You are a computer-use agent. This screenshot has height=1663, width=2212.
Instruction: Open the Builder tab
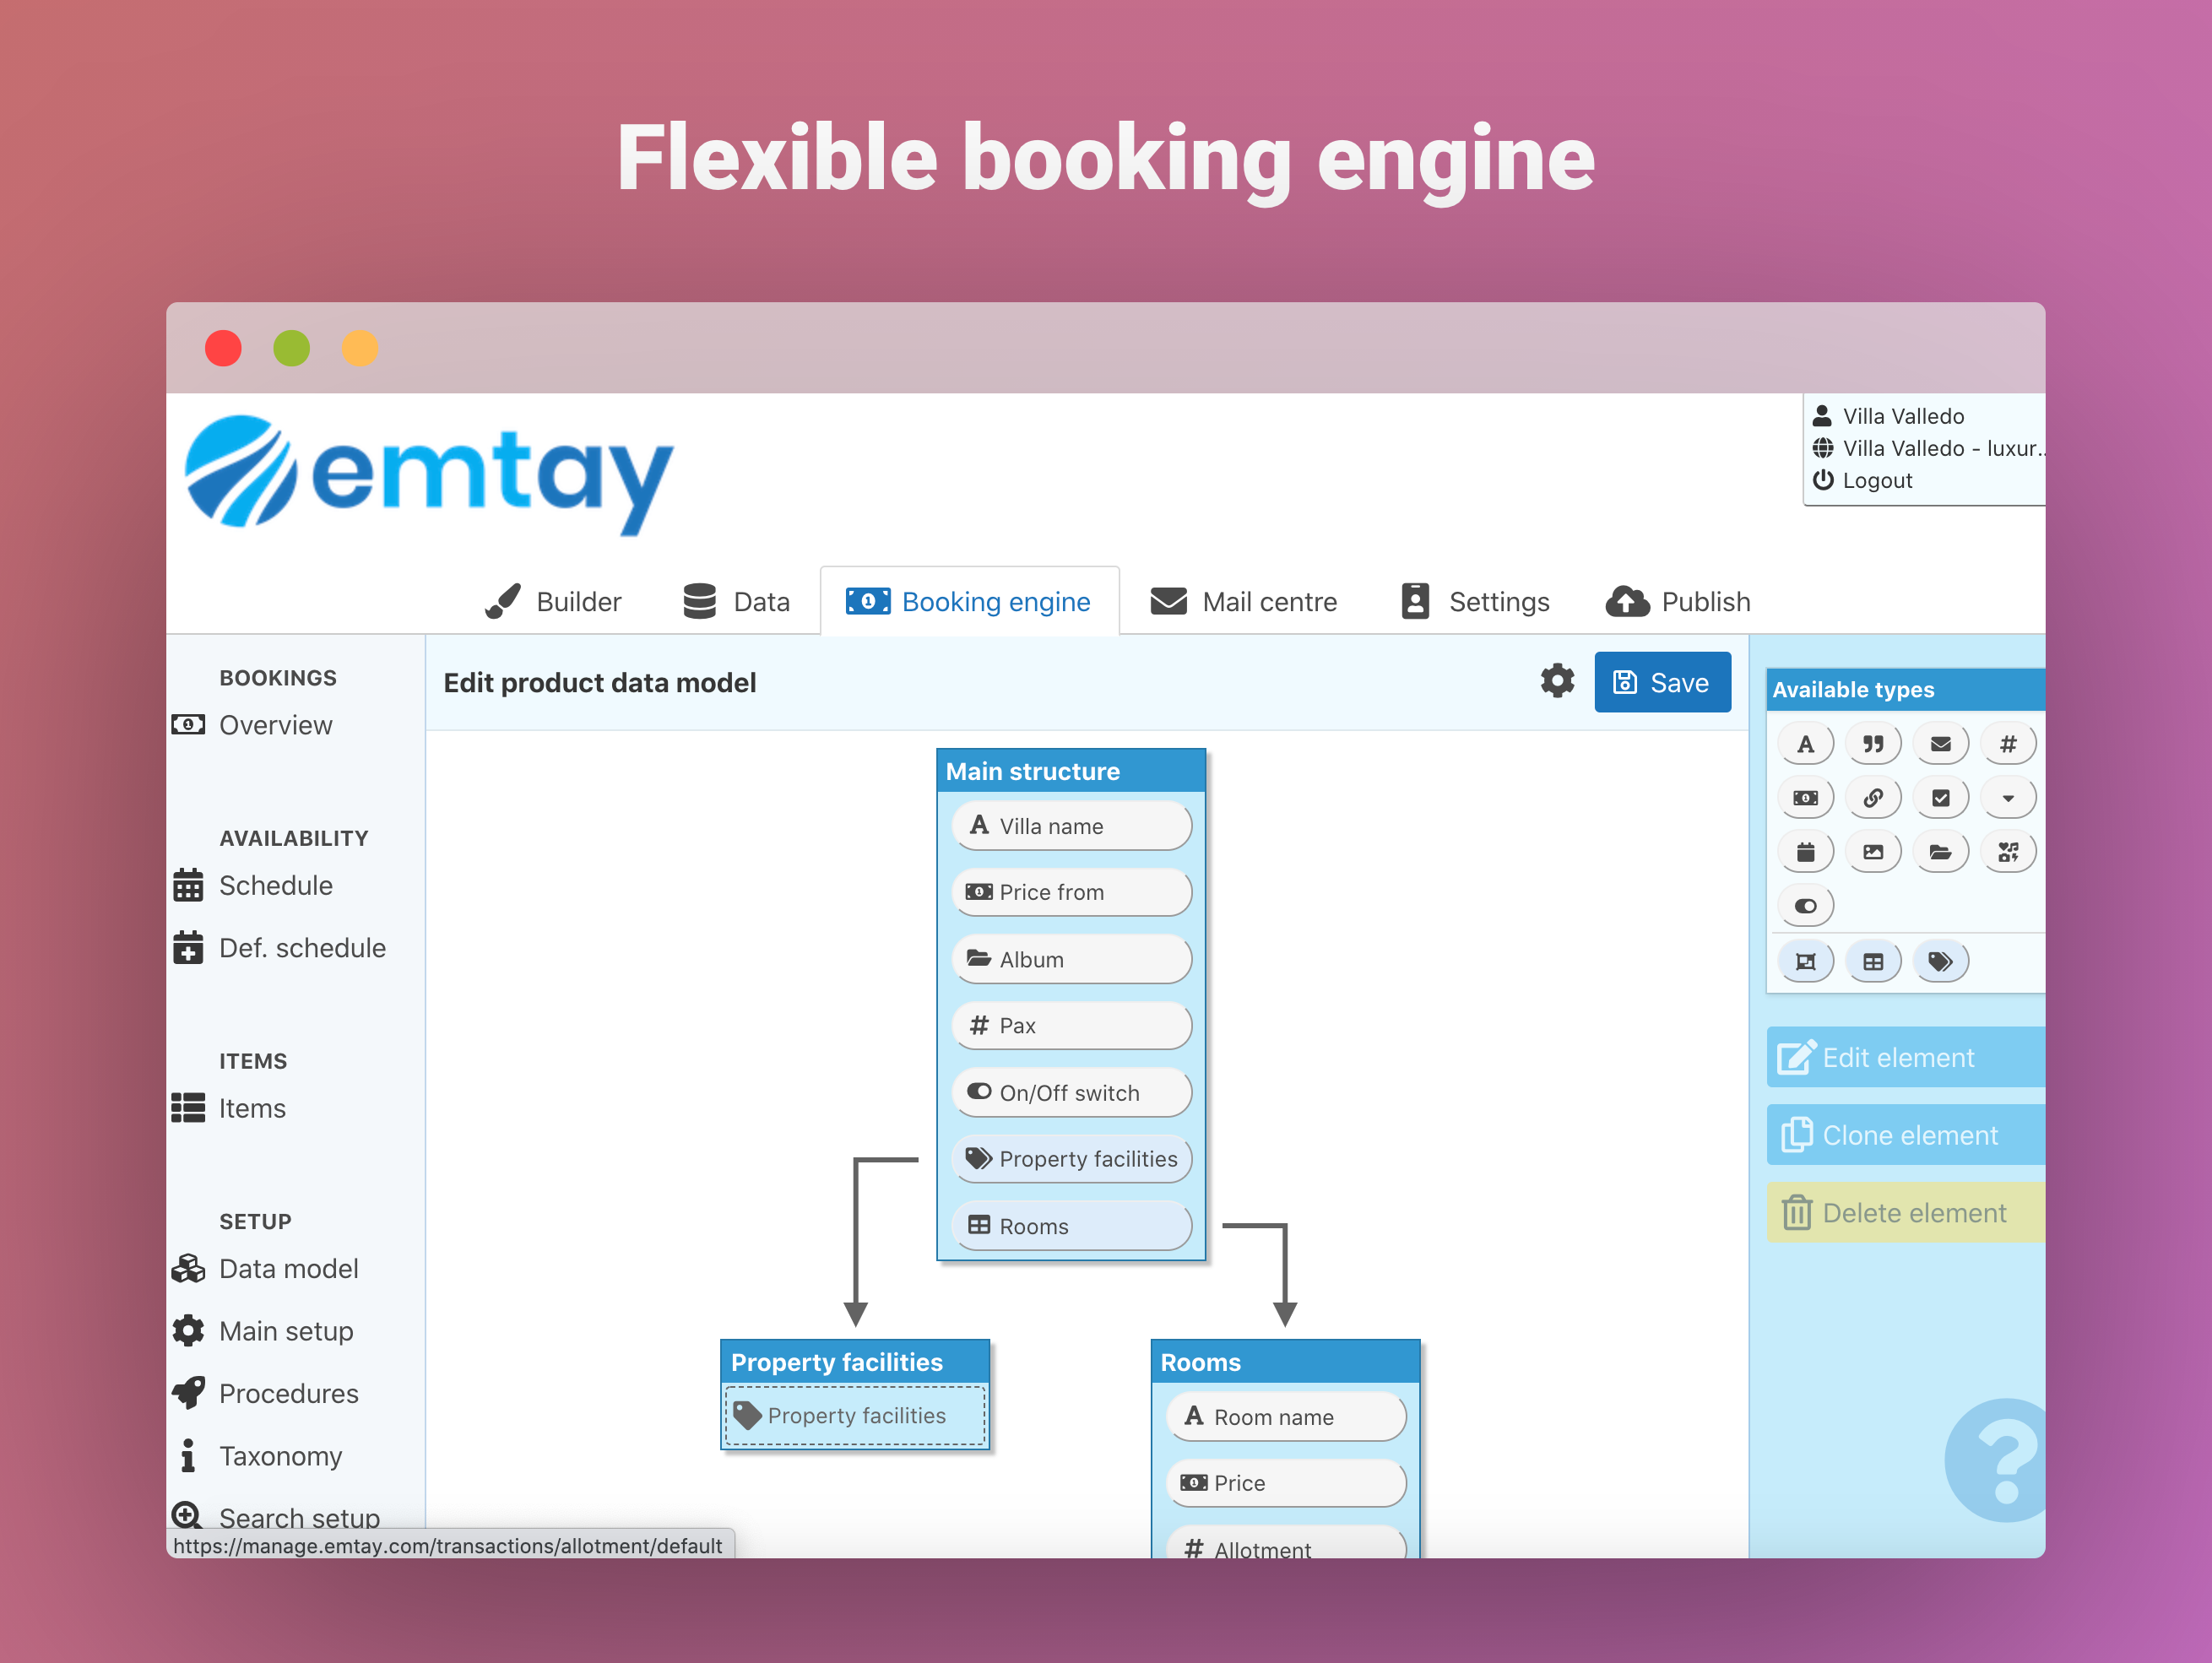point(553,602)
